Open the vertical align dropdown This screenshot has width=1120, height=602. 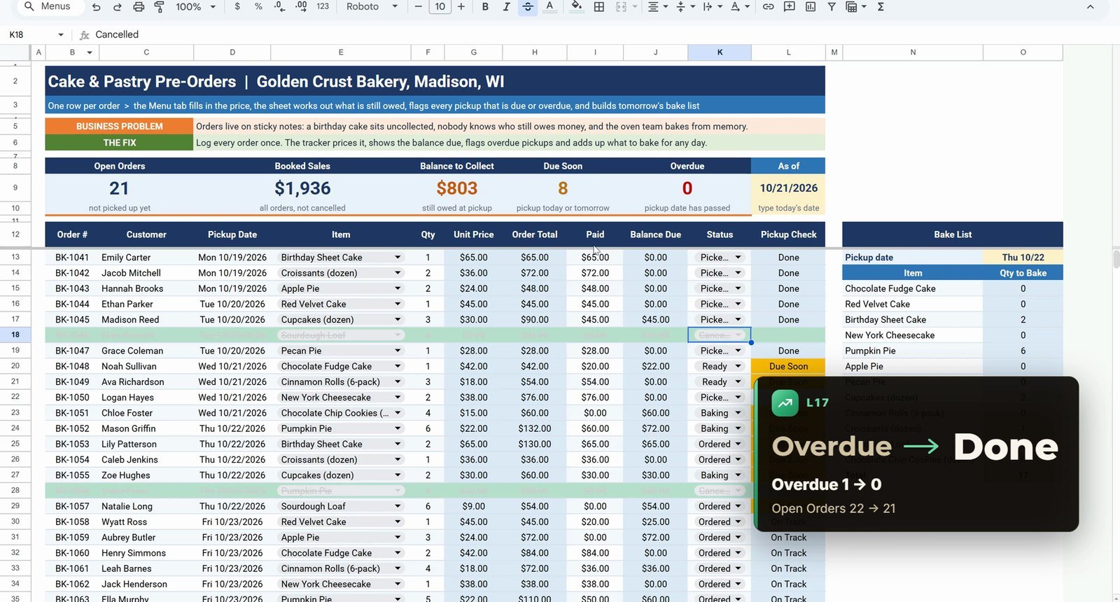point(685,6)
